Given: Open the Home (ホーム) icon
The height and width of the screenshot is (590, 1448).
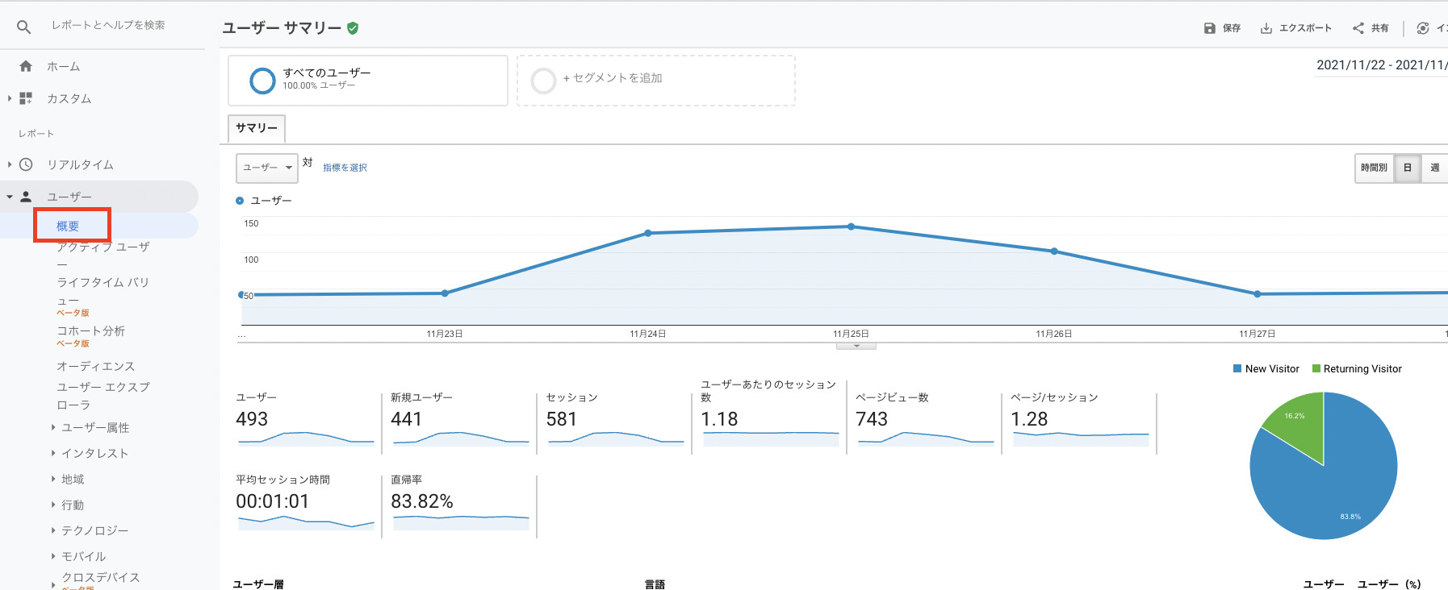Looking at the screenshot, I should tap(26, 66).
